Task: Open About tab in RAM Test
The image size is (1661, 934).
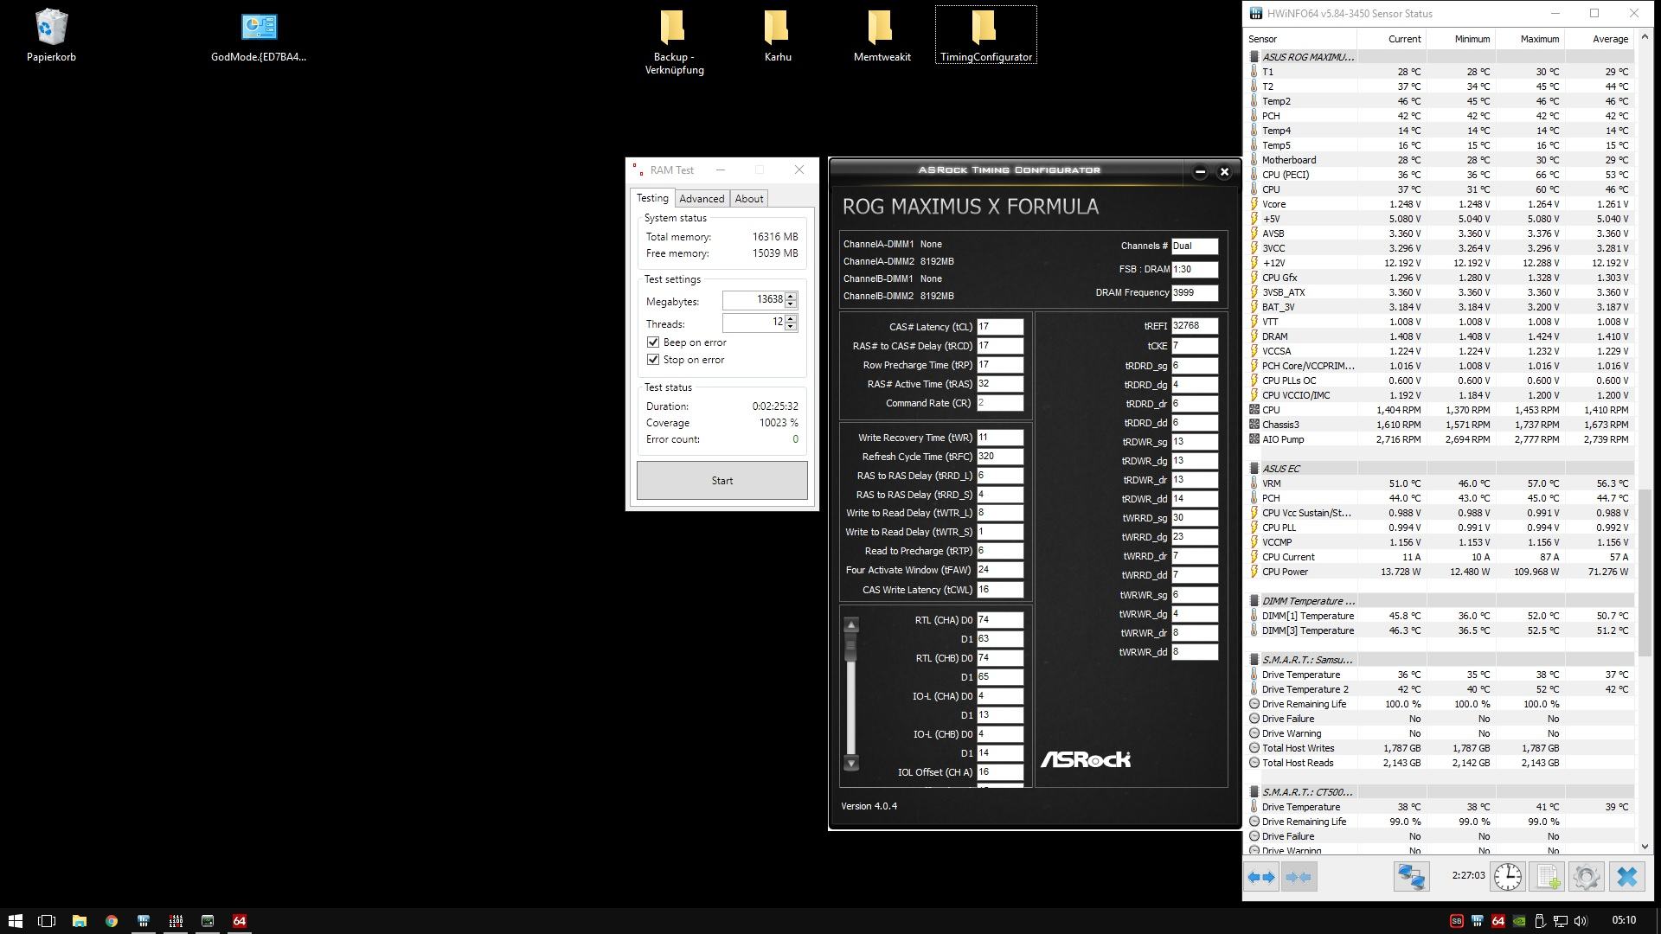Action: [x=748, y=199]
